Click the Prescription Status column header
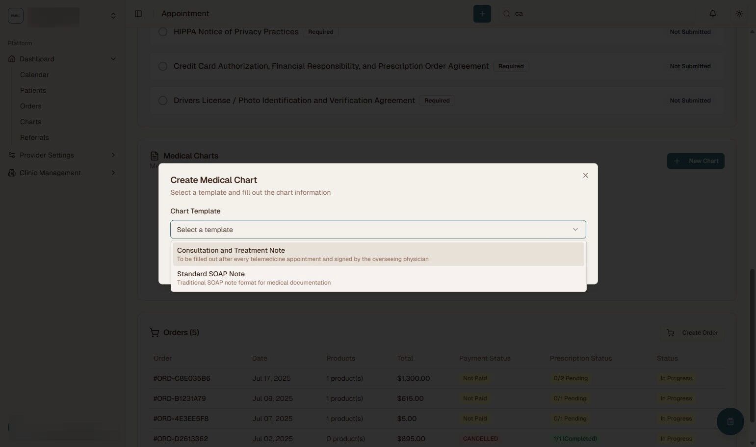This screenshot has width=756, height=447. pos(580,358)
